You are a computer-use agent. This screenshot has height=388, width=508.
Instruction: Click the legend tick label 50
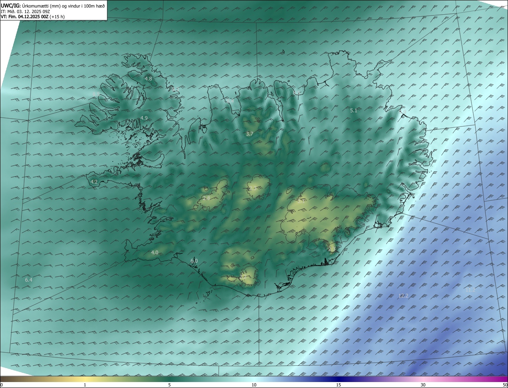(x=505, y=385)
